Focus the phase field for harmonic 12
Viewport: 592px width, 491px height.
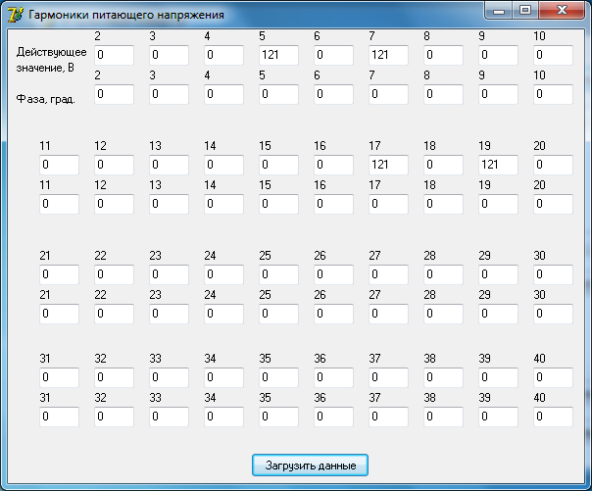pos(114,204)
